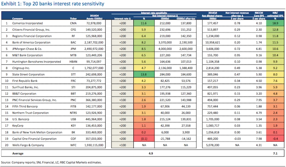Select assets value 2,490,972,000
Viewport: 286px width, 167px height.
94,49
